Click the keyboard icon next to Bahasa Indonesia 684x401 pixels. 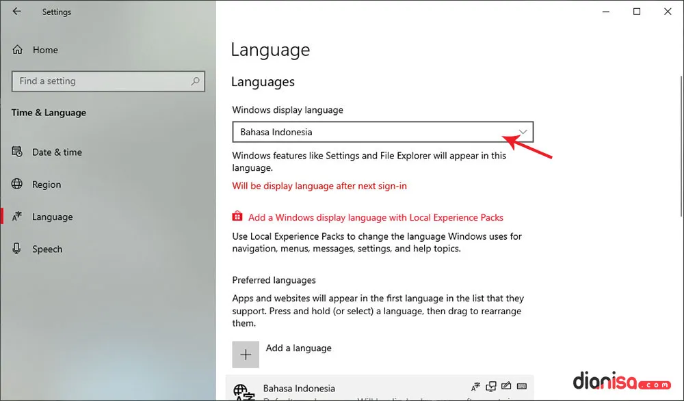(521, 386)
